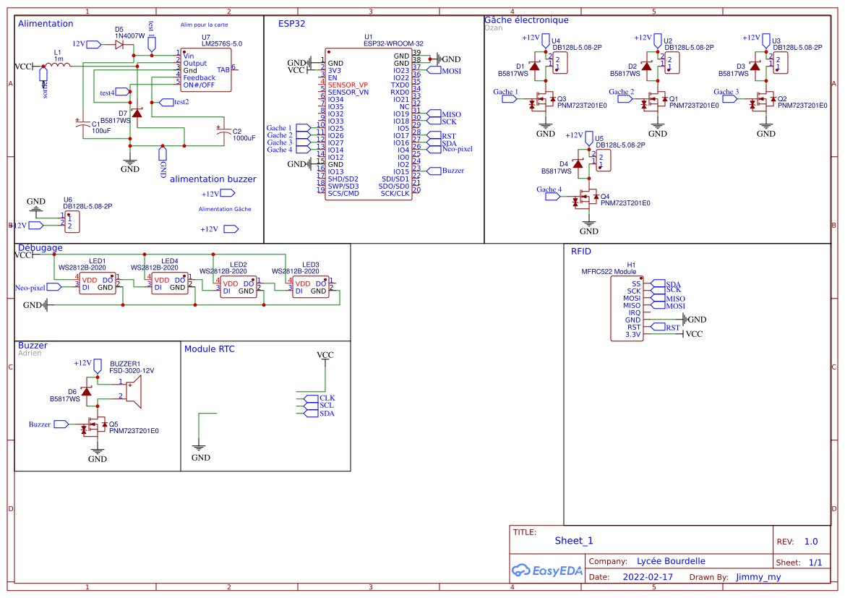Screen dimensions: 845x598
Task: Click the U6 DB128L-5.08-2P connector symbol
Action: click(x=72, y=221)
